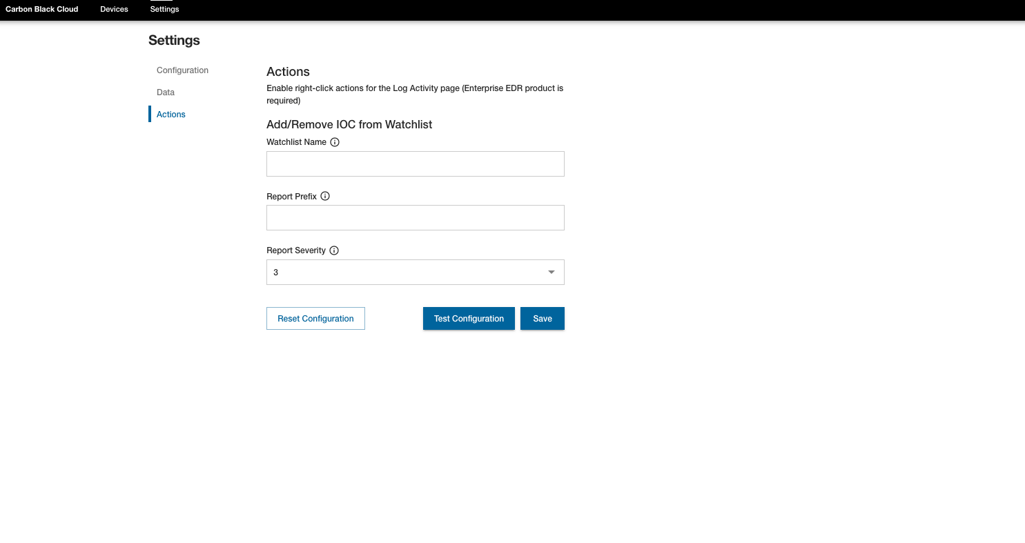The width and height of the screenshot is (1025, 543).
Task: Open the Devices section
Action: coord(114,9)
